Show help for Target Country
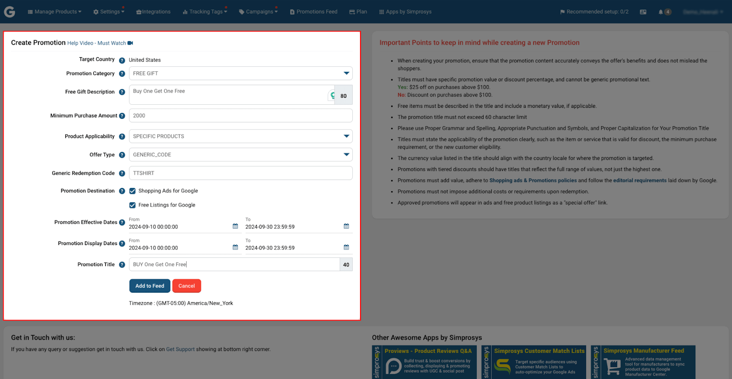The image size is (732, 379). pos(122,60)
